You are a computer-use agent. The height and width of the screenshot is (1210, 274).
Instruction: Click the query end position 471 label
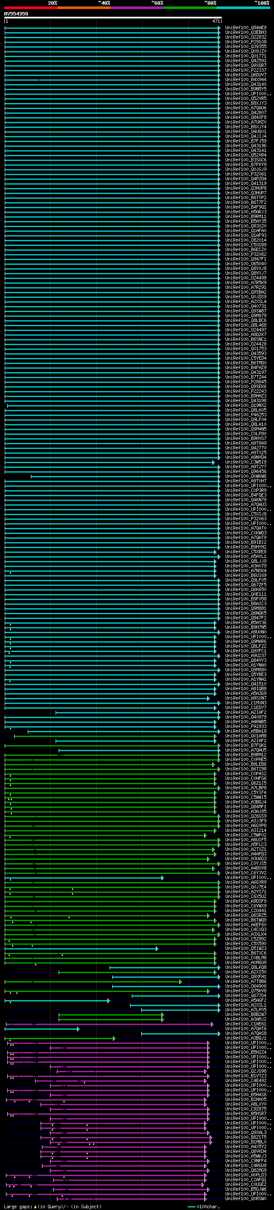click(x=216, y=21)
